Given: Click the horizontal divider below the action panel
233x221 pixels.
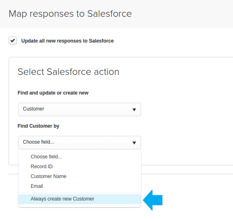Looking at the screenshot, I should tap(186, 174).
